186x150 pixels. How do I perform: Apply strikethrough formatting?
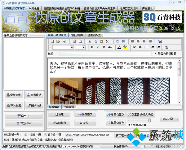110,47
